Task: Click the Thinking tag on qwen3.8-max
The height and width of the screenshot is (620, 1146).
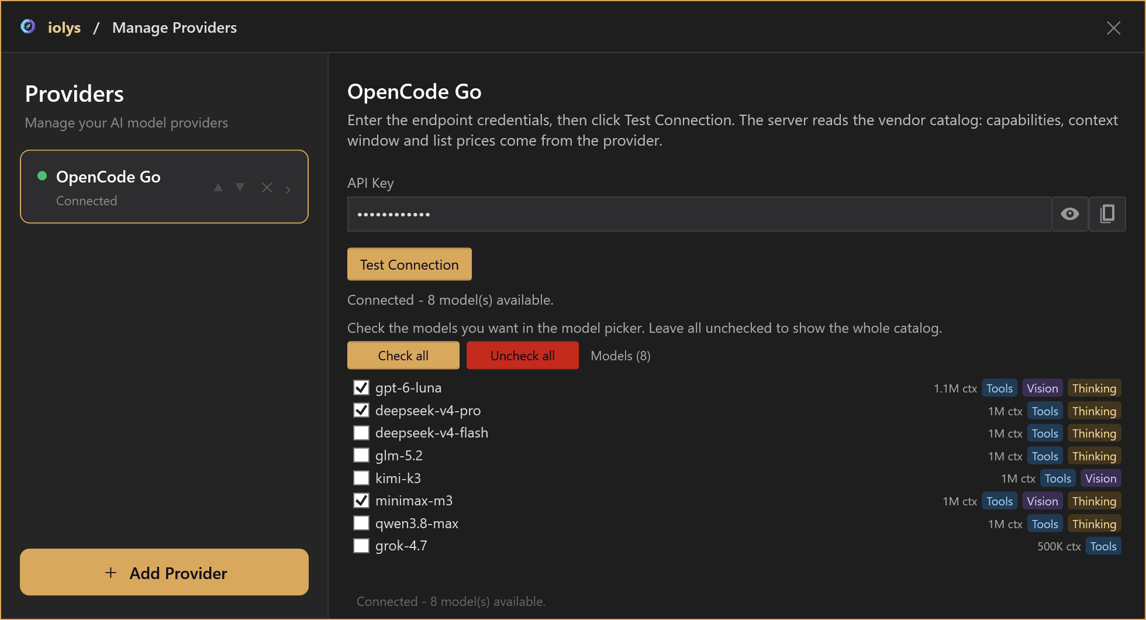Action: pos(1094,524)
